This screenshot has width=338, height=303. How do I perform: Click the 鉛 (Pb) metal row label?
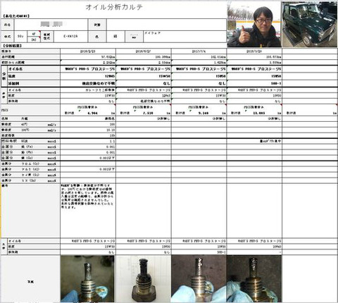27,152
